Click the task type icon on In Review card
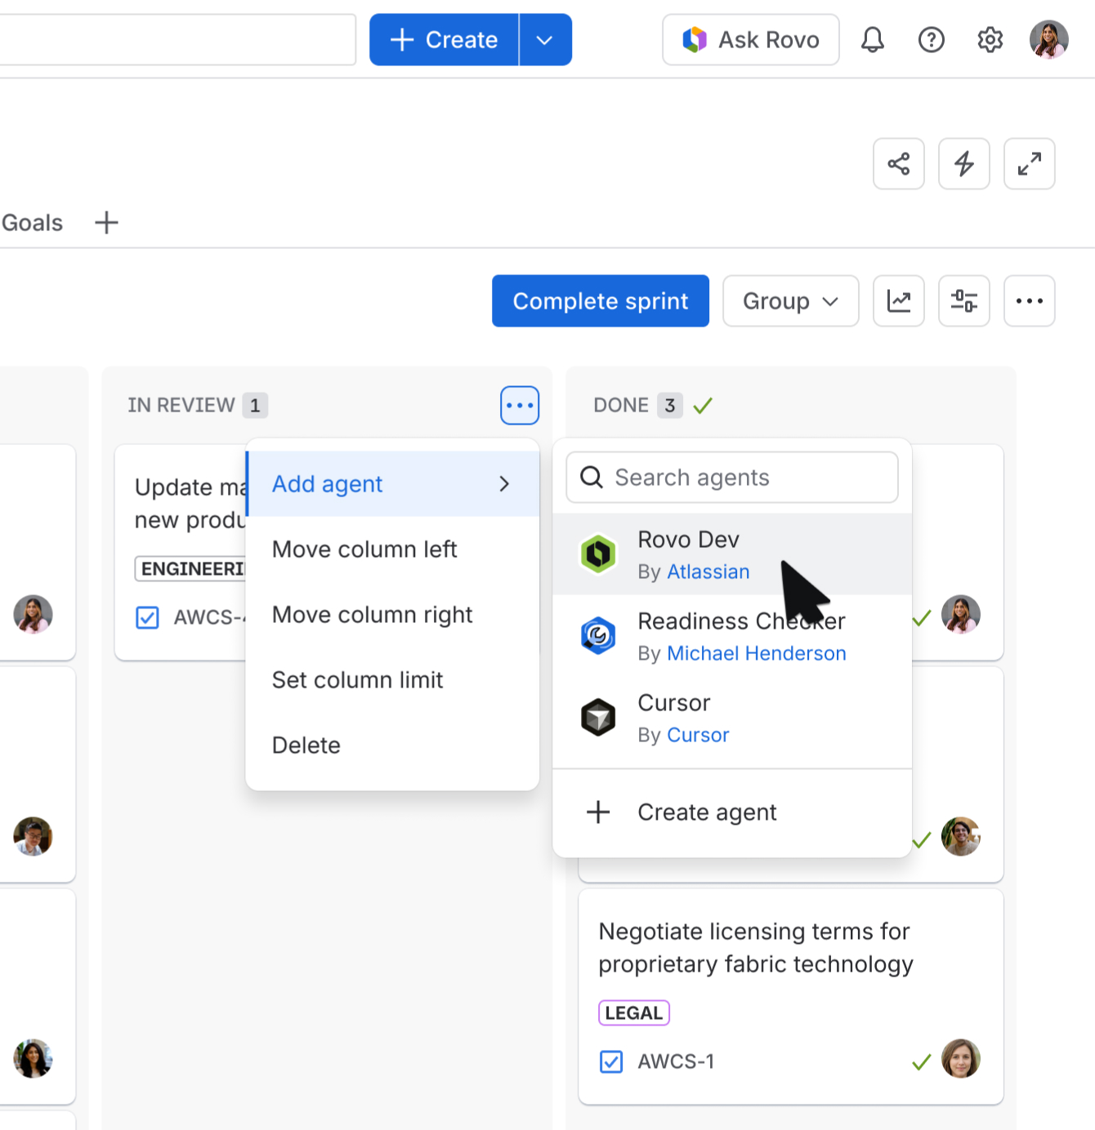 pos(147,617)
